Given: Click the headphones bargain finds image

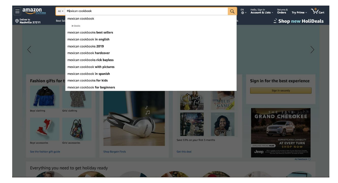Looking at the screenshot, I should 134,118.
